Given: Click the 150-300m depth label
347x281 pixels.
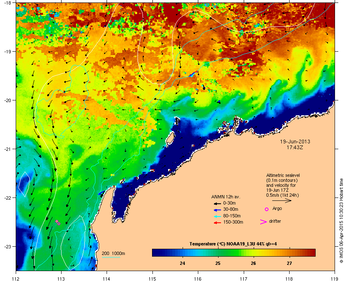Looking at the screenshot, I should 233,222.
